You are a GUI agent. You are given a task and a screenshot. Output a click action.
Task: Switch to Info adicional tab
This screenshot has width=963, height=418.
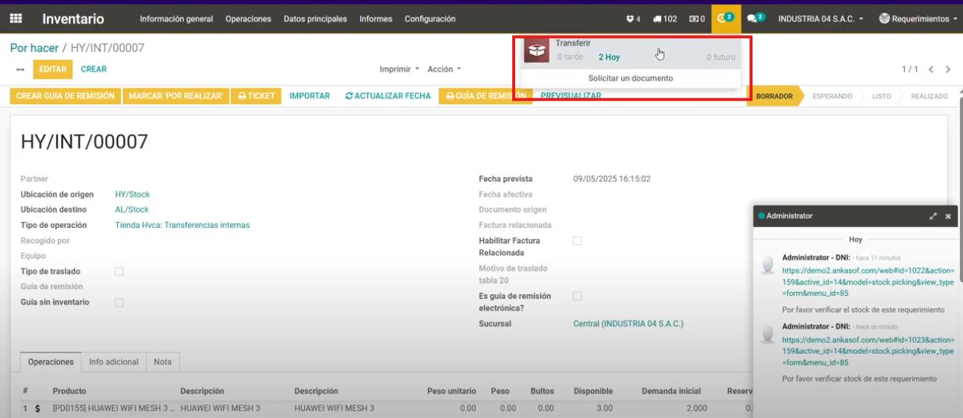click(113, 362)
